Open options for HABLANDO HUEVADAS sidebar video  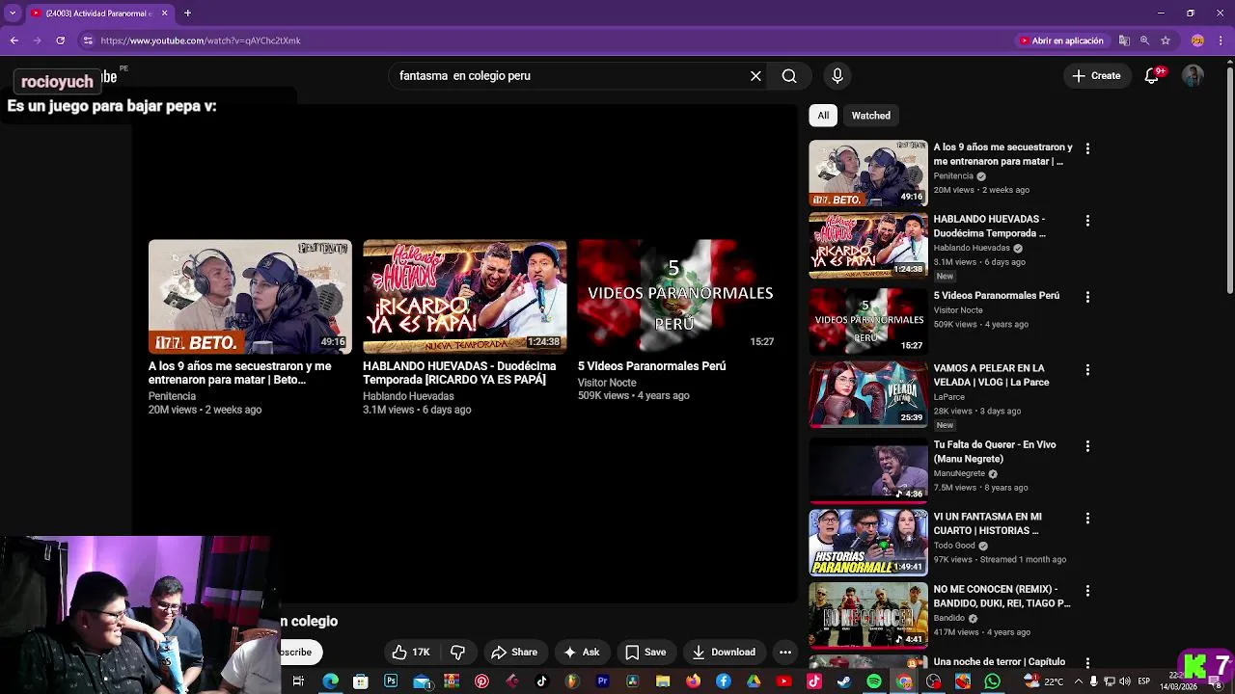[1087, 221]
